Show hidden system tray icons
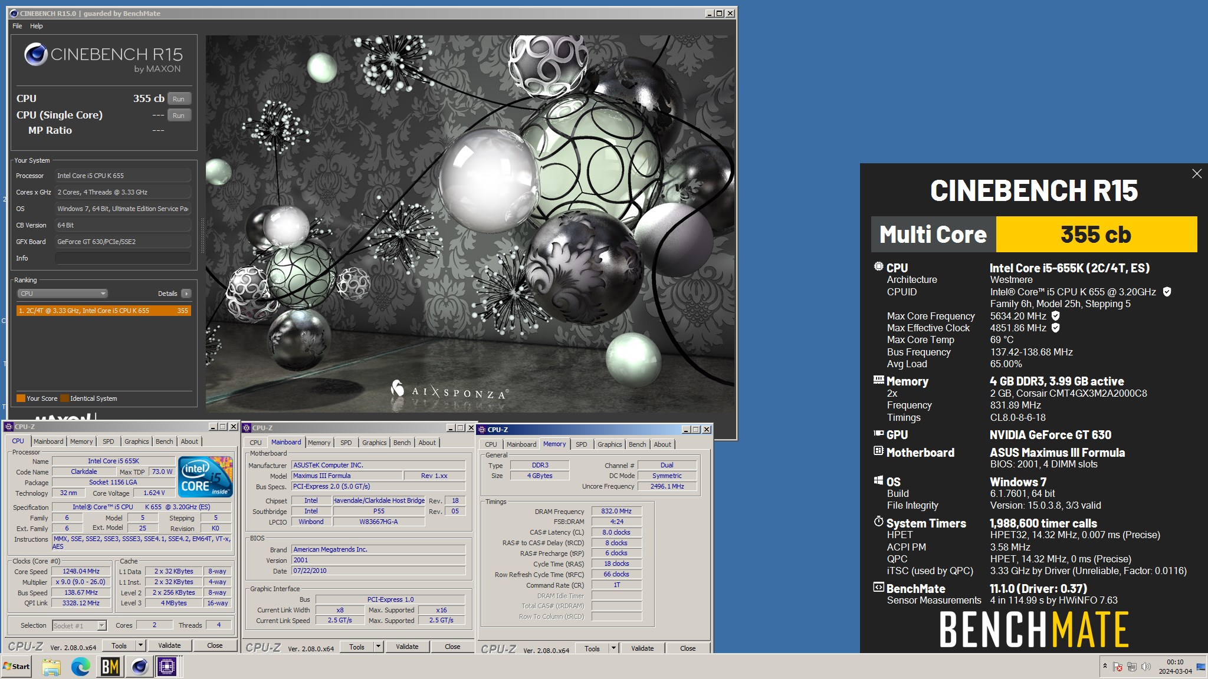 [1104, 666]
